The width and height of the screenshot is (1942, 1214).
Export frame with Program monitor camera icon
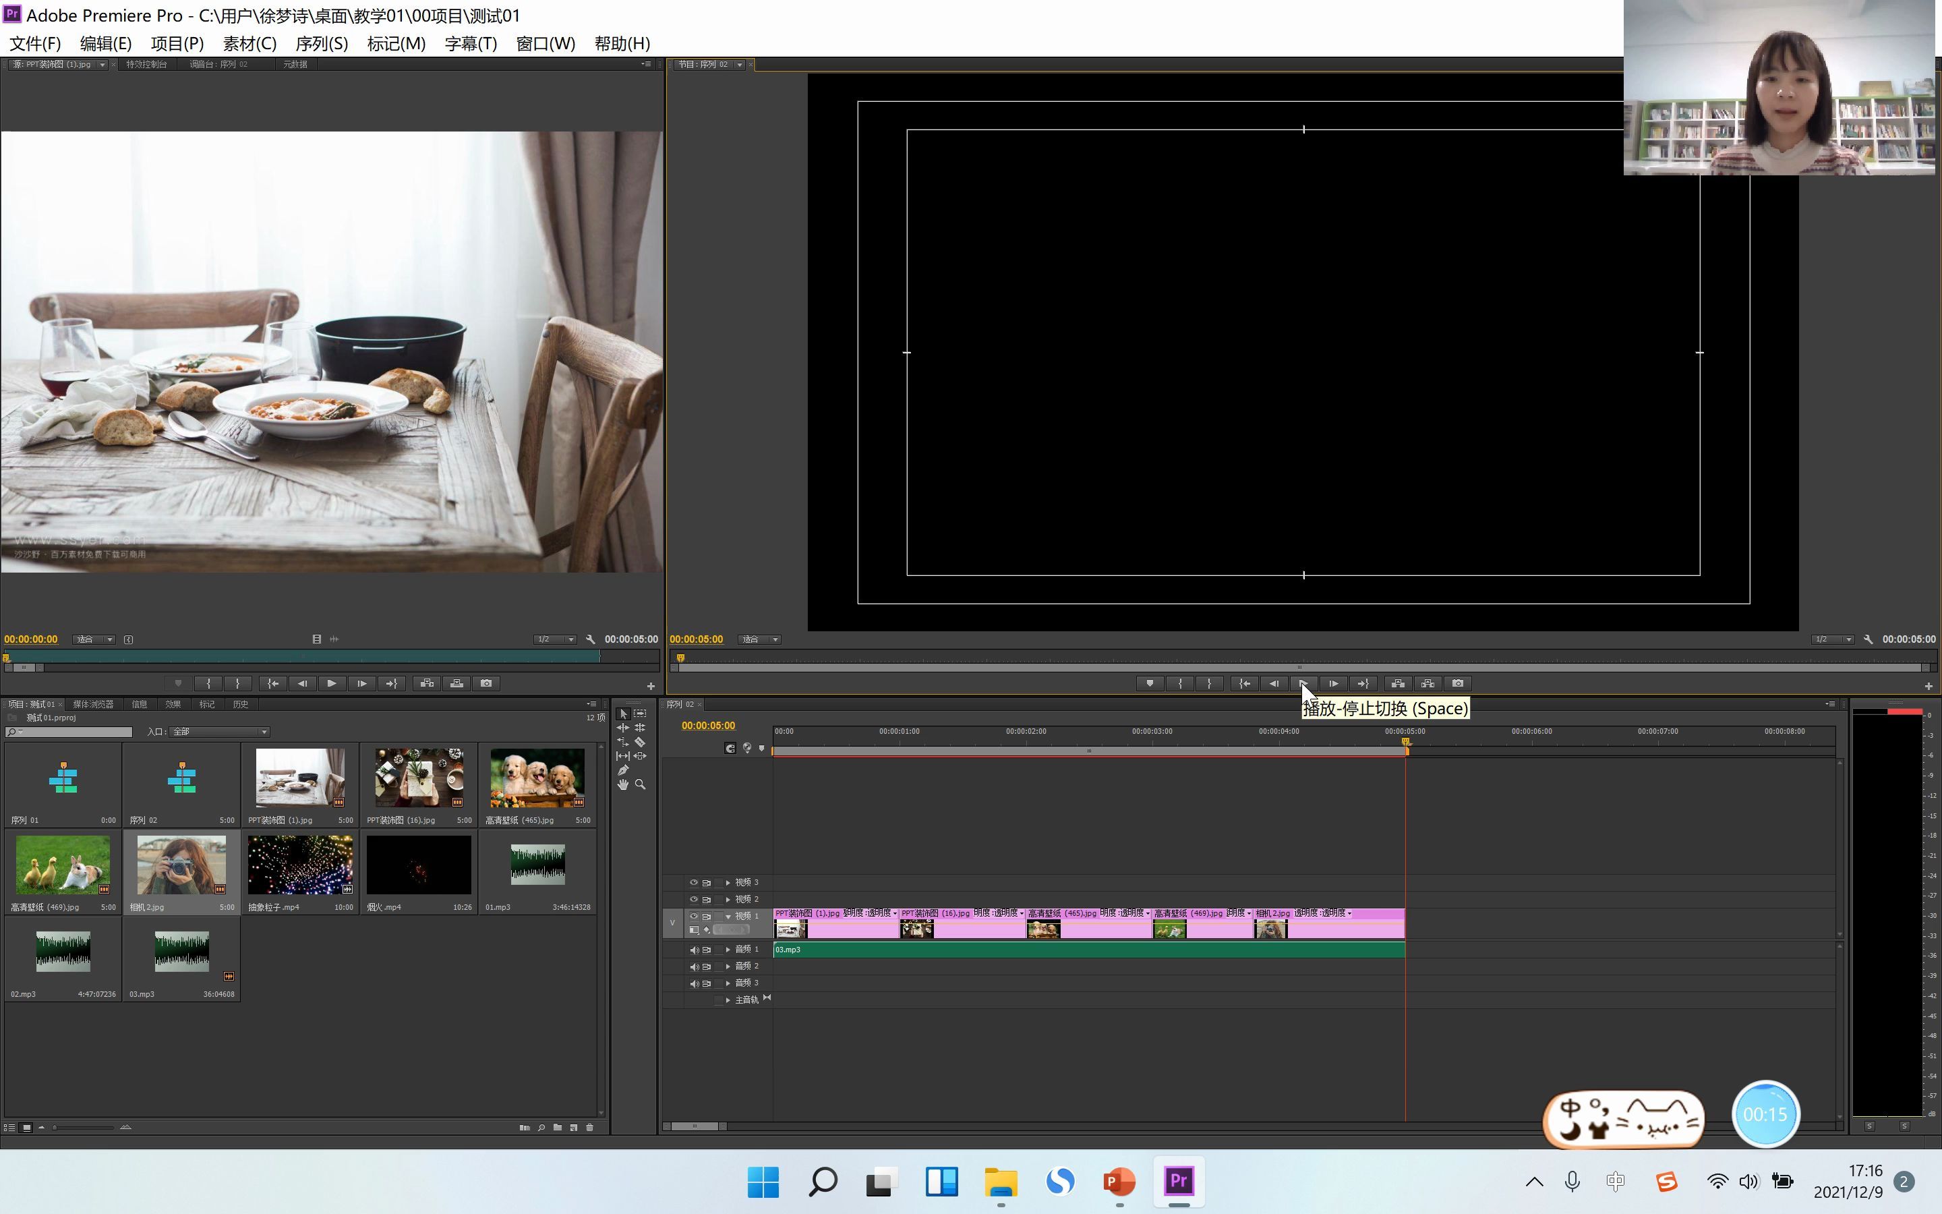coord(1457,684)
